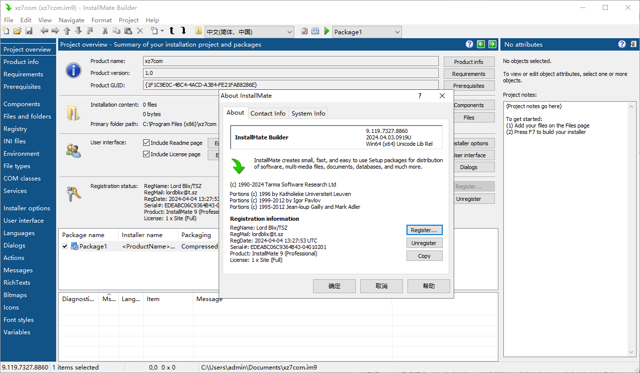Open Installer options in sidebar

[x=27, y=208]
